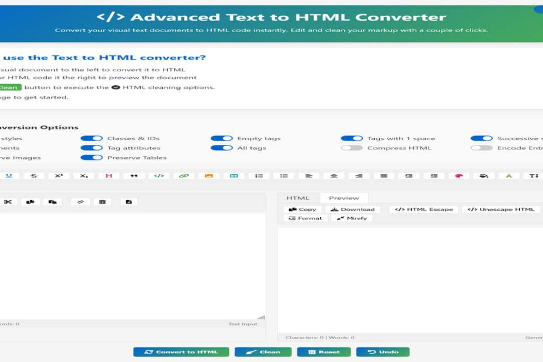The image size is (543, 362).
Task: Switch to the Preview tab
Action: point(344,198)
